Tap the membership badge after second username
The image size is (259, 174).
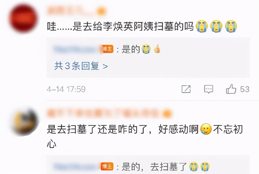click(x=167, y=114)
